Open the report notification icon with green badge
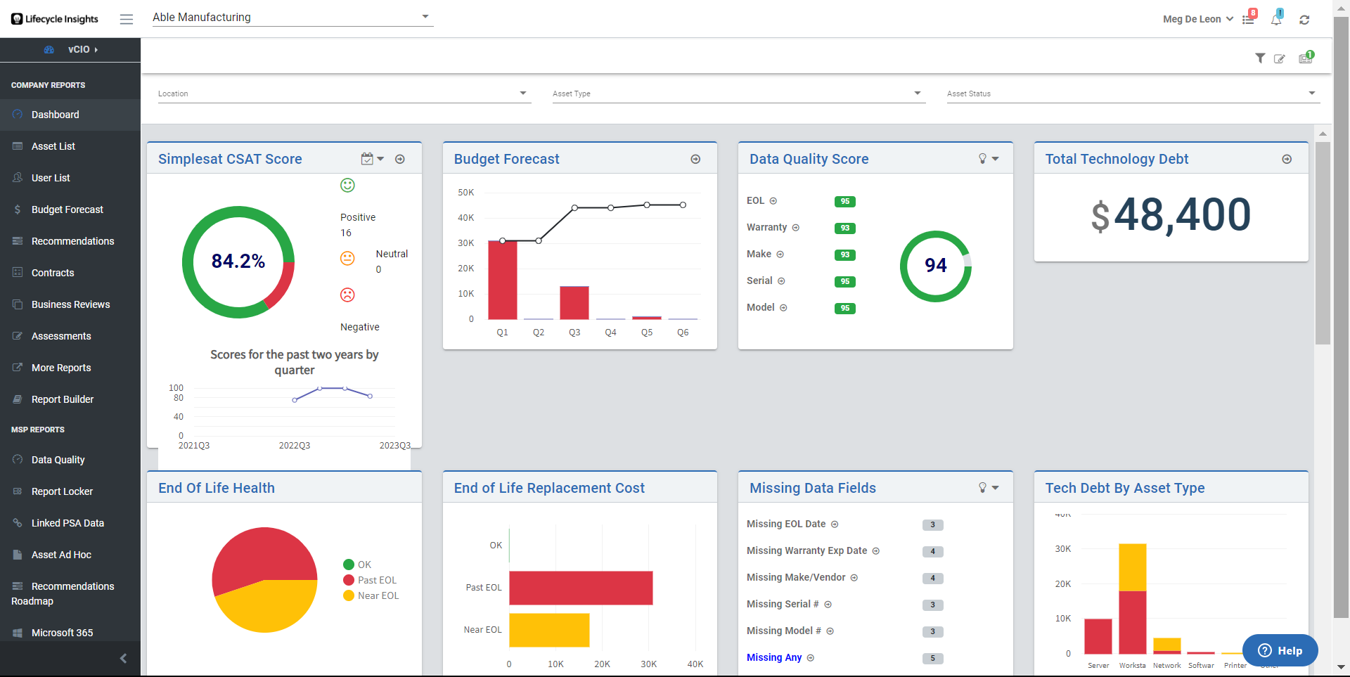Screen dimensions: 1350x677 1304,59
